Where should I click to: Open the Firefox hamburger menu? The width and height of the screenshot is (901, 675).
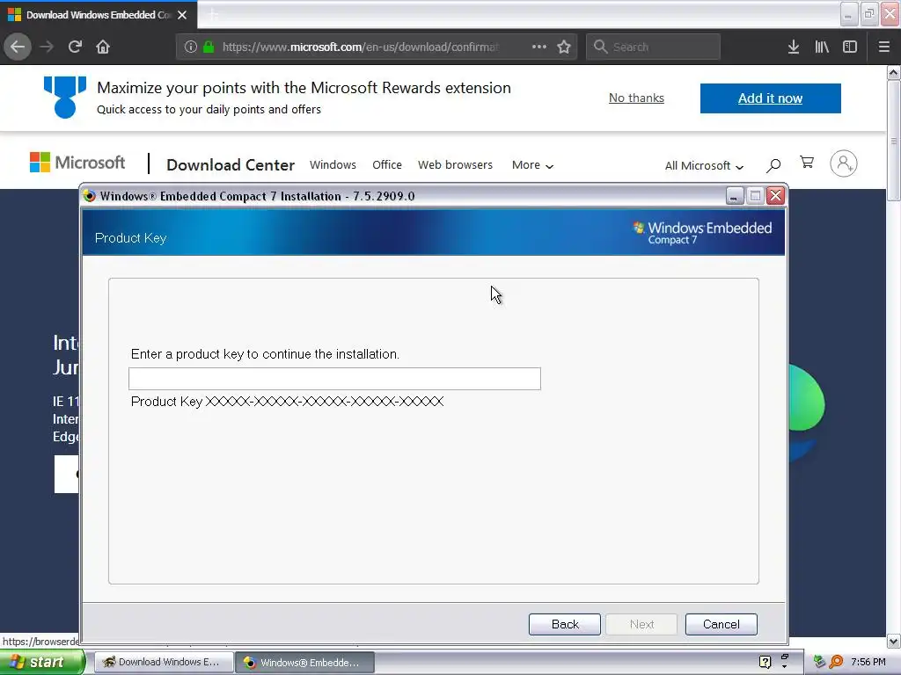click(884, 47)
